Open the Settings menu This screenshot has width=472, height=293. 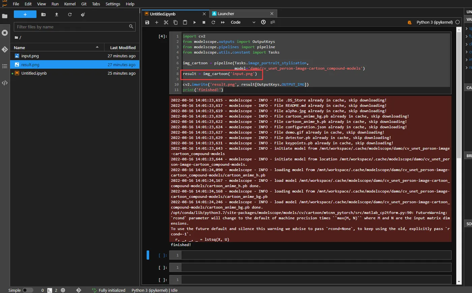click(113, 4)
